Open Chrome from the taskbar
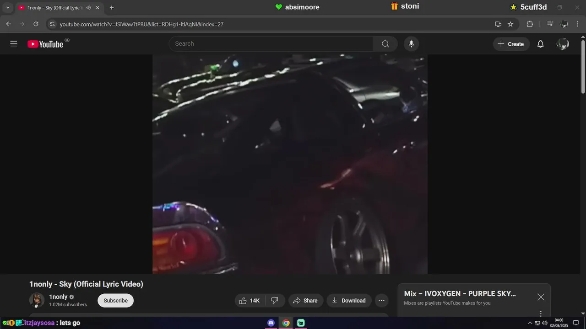Image resolution: width=586 pixels, height=329 pixels. pos(286,323)
